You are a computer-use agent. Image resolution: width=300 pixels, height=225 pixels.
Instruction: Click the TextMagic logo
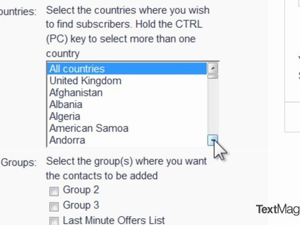pyautogui.click(x=277, y=209)
